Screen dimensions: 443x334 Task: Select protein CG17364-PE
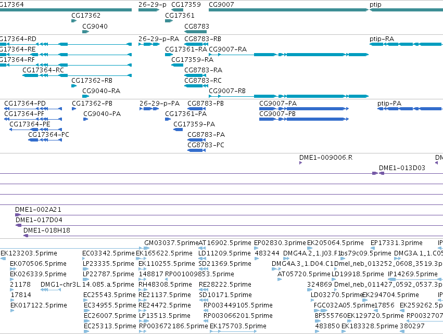tap(35, 130)
